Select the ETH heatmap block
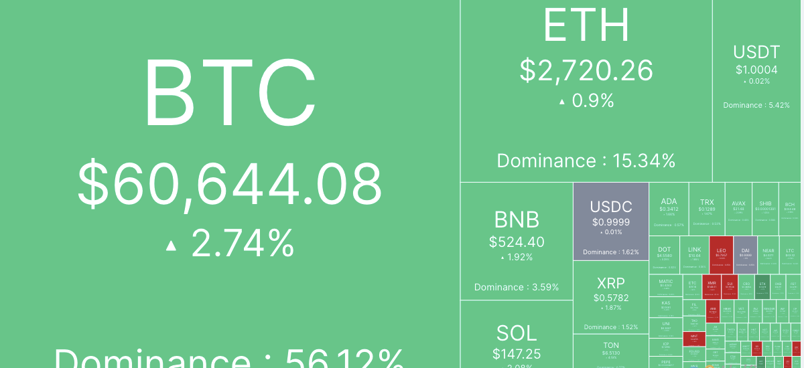Viewport: 804px width, 368px height. point(586,90)
